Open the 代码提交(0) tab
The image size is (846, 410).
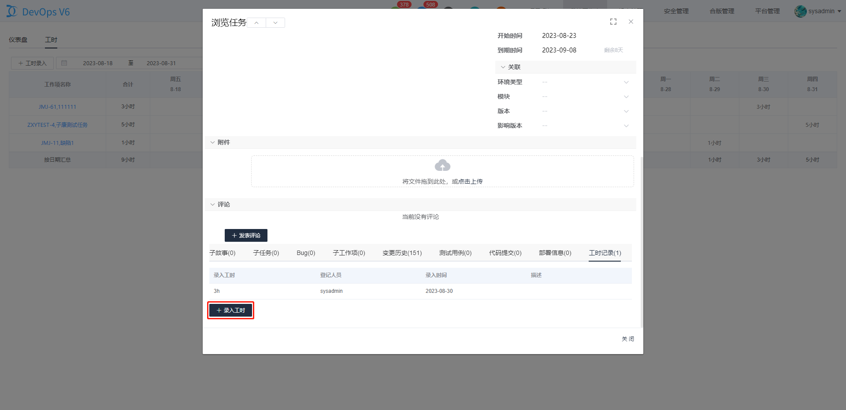point(505,253)
